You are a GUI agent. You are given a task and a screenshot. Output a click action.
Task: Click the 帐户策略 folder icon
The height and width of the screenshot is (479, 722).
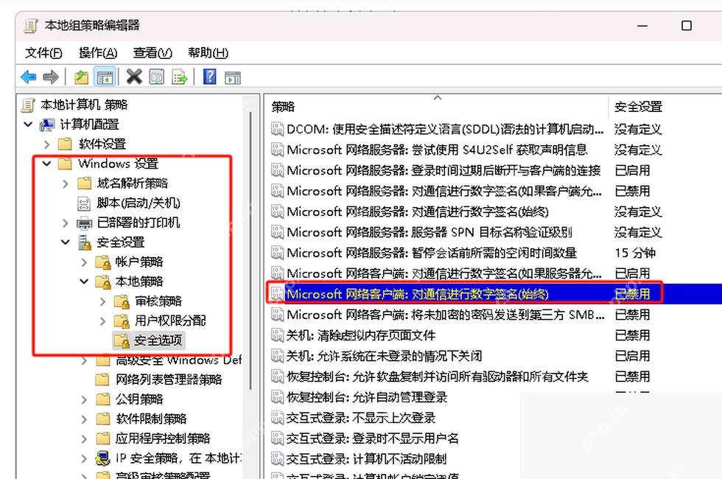[x=102, y=262]
